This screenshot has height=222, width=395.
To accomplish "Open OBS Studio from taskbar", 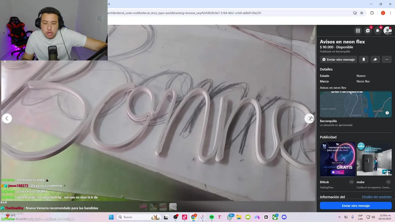I will point(176,217).
